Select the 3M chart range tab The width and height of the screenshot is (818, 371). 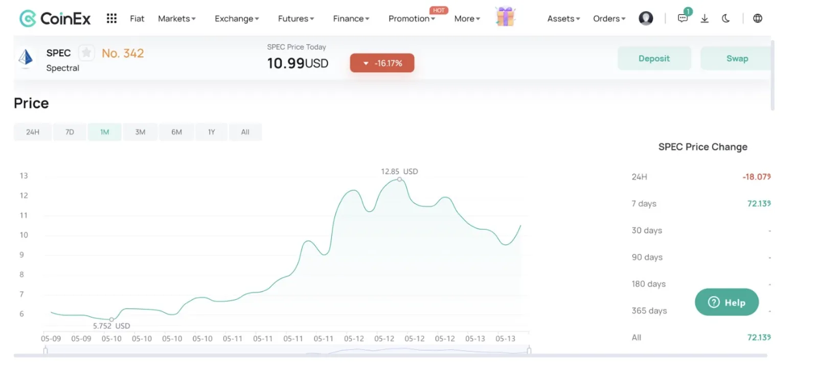pyautogui.click(x=140, y=132)
